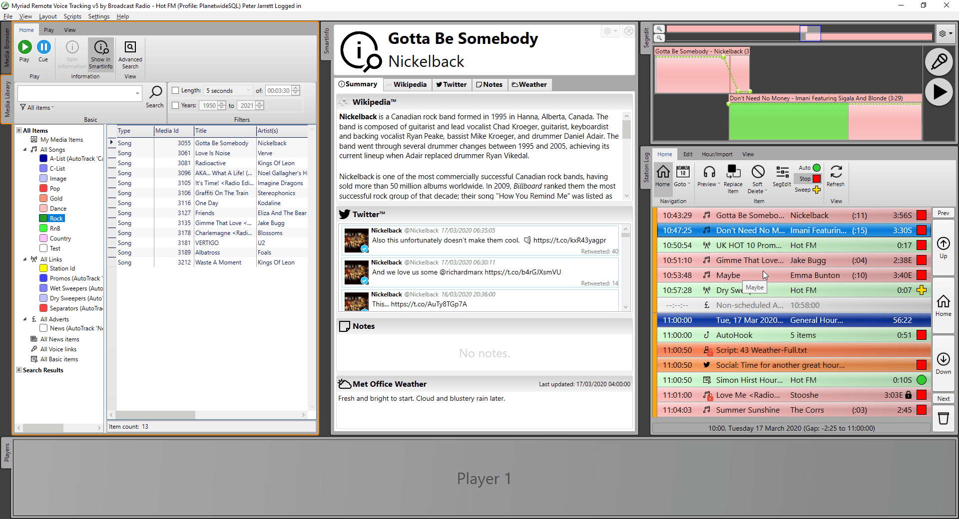
Task: Open the Goto calendar icon
Action: click(683, 172)
